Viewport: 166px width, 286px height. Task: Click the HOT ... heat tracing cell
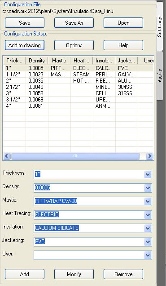click(x=81, y=81)
